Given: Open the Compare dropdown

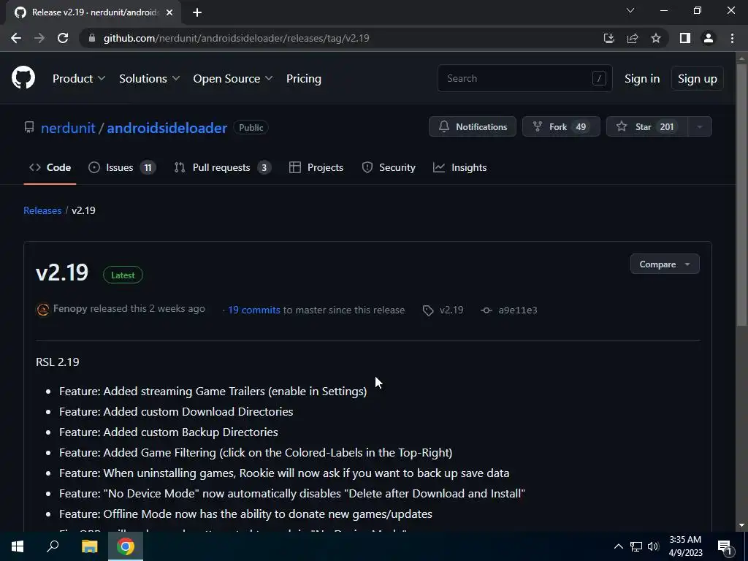Looking at the screenshot, I should pos(665,264).
